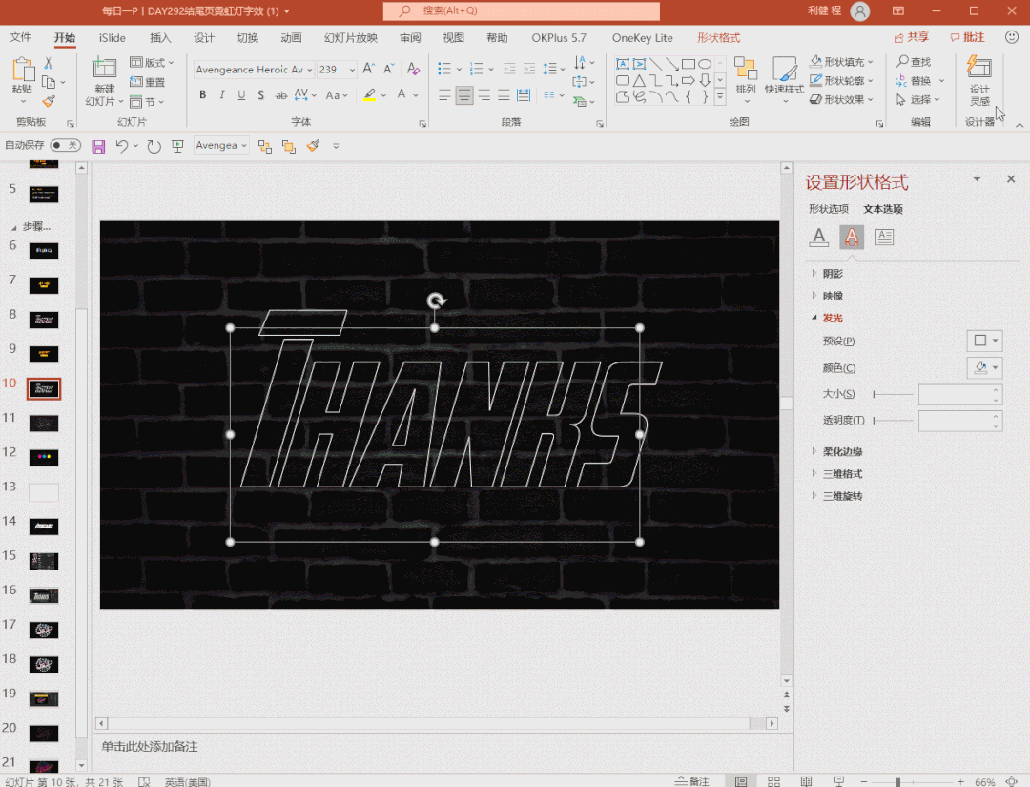Switch to the Insert tab
The image size is (1030, 787).
pos(159,38)
